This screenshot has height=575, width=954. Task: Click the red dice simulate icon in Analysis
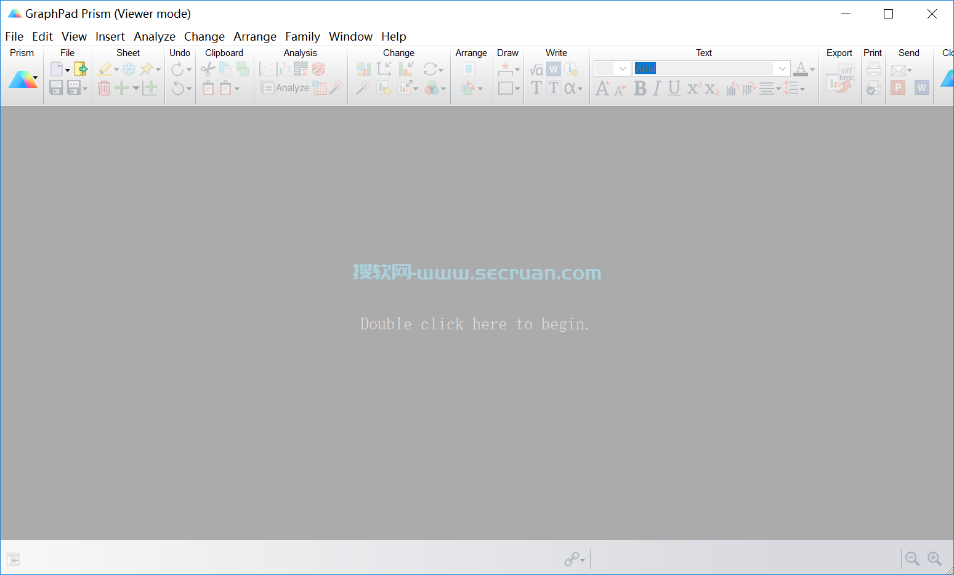click(318, 69)
